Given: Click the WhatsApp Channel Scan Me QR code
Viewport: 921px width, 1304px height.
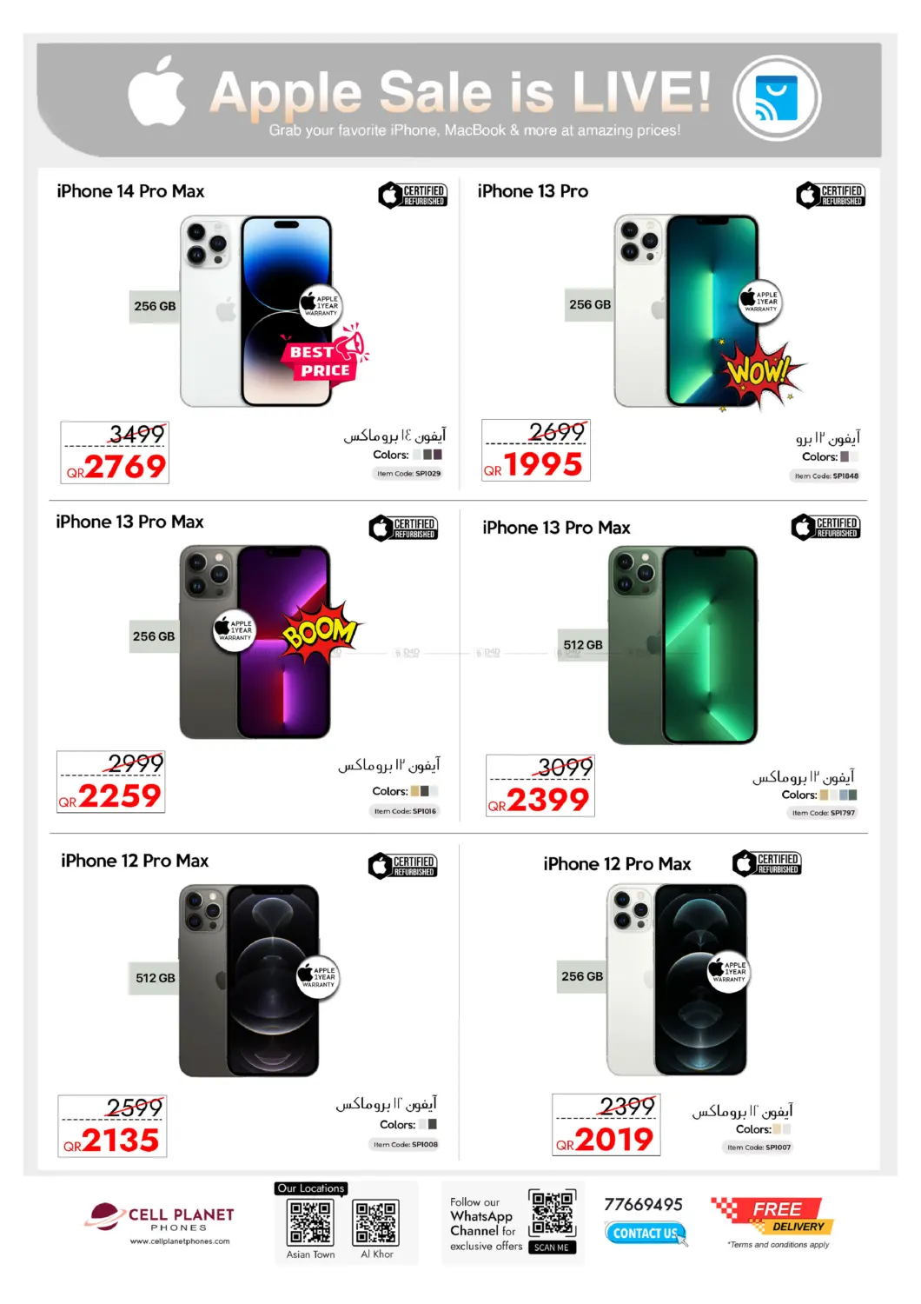Looking at the screenshot, I should tap(552, 1214).
